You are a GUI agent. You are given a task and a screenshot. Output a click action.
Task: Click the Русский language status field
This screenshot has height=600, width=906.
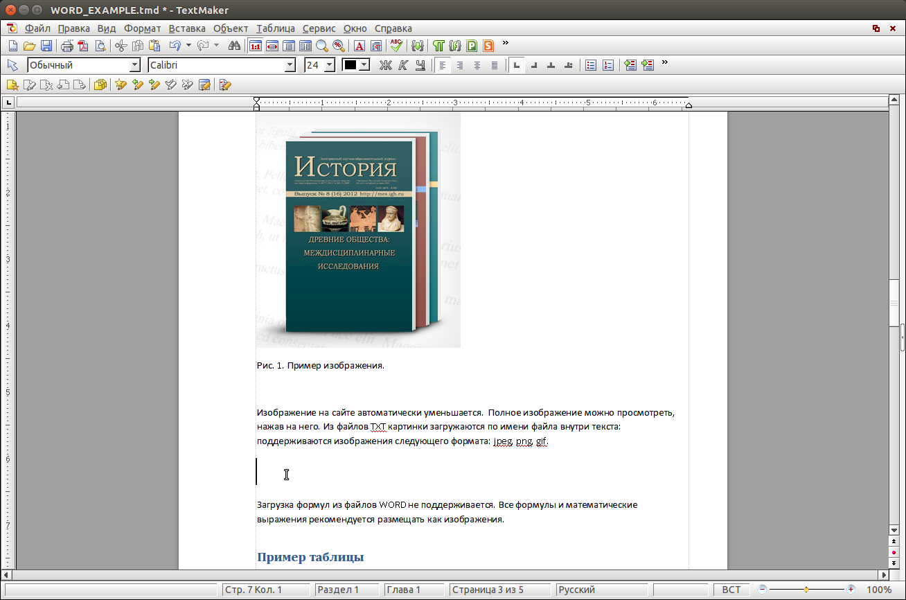pyautogui.click(x=602, y=590)
